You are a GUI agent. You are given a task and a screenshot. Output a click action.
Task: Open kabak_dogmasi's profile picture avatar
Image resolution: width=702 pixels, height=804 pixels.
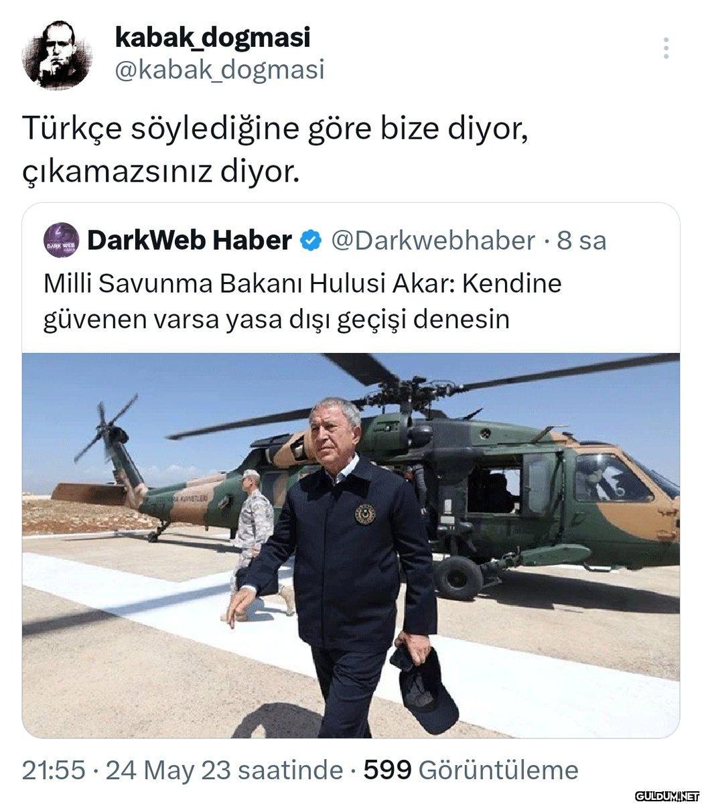click(56, 54)
